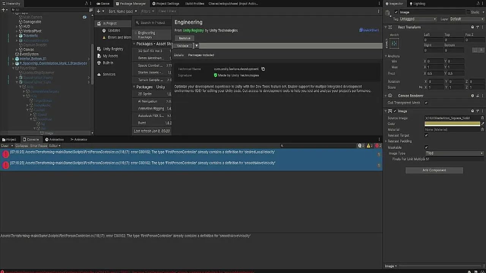Open Image component help icon
Screen dimensions: 486x273
472,111
